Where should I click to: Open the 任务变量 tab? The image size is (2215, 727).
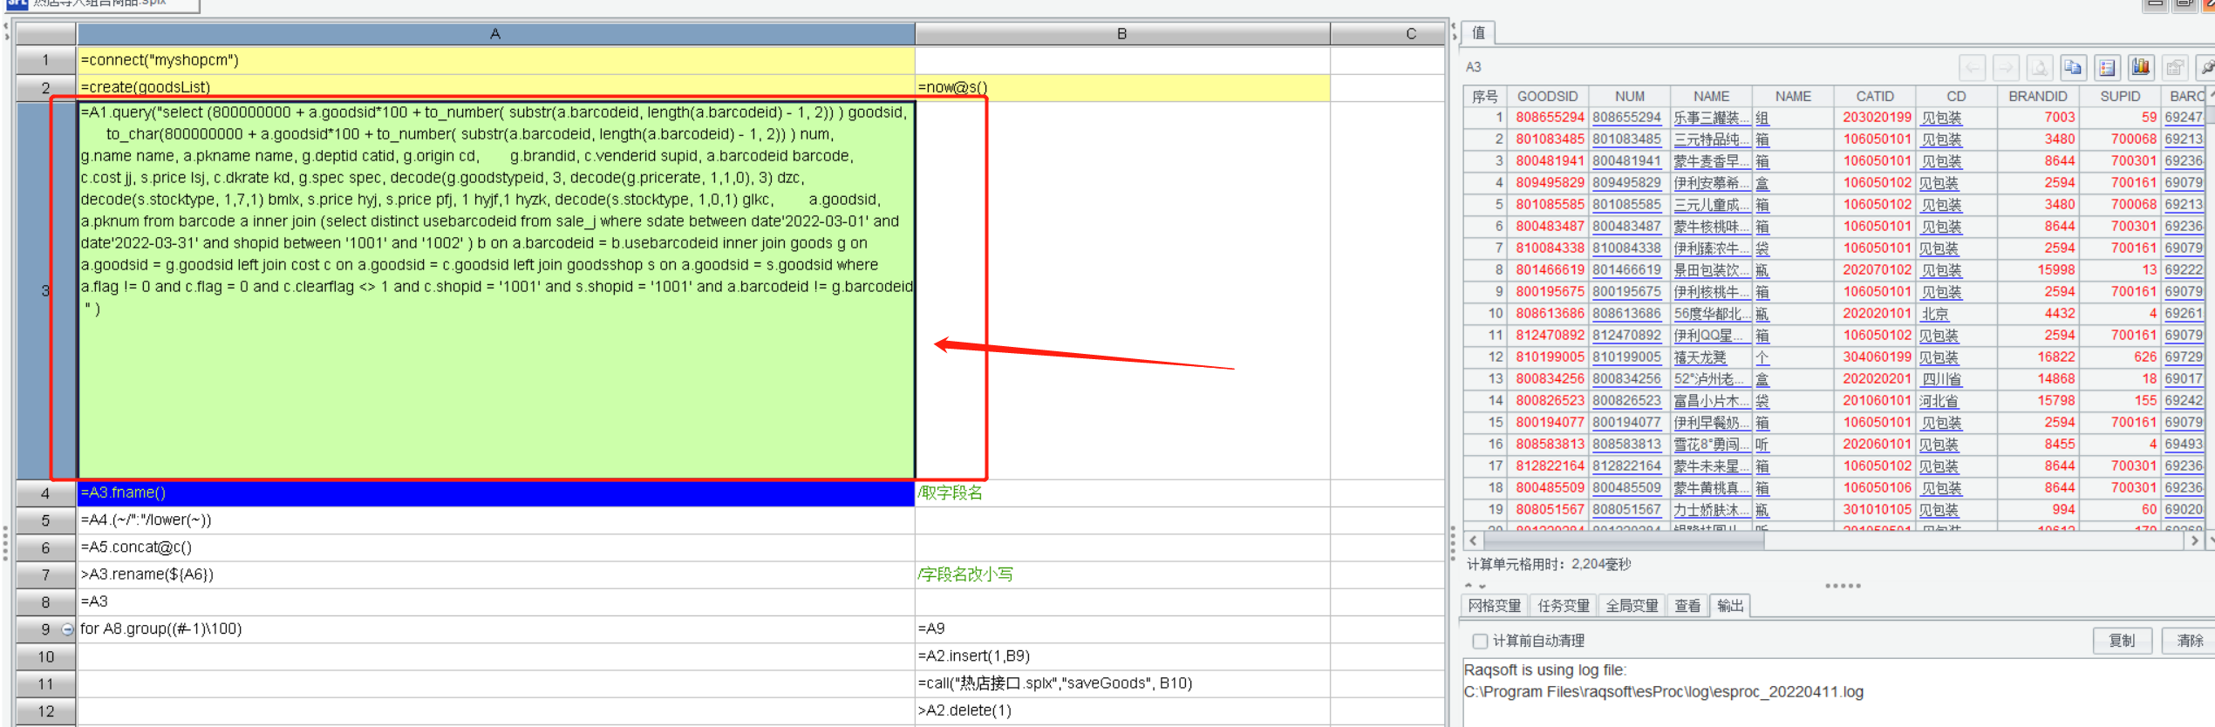1563,606
